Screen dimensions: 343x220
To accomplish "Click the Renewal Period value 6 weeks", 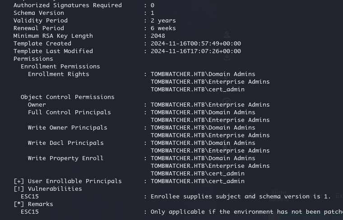I will [163, 28].
